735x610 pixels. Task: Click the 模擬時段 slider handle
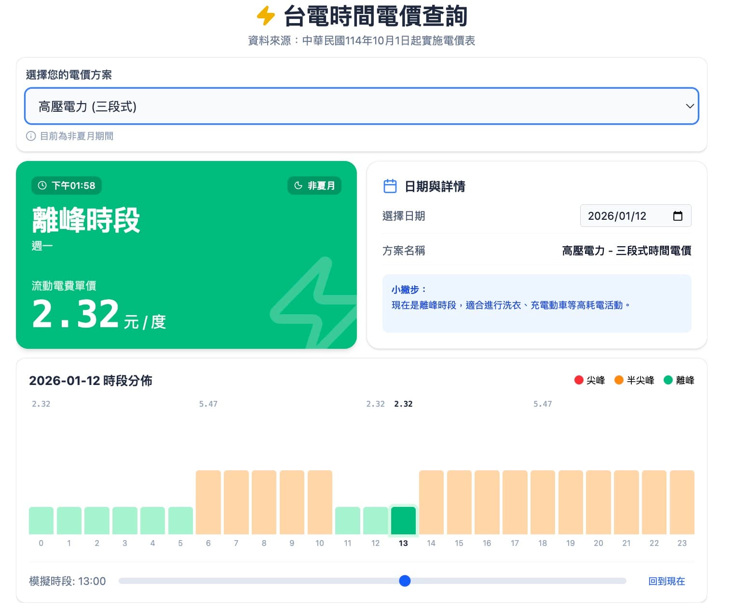pyautogui.click(x=405, y=581)
